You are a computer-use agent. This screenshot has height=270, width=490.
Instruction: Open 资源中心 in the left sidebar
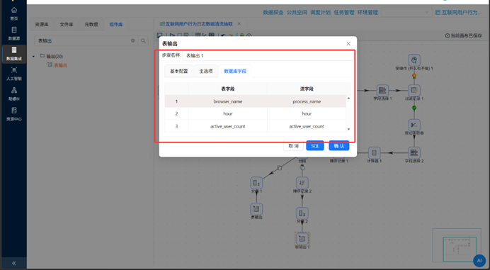(x=14, y=114)
